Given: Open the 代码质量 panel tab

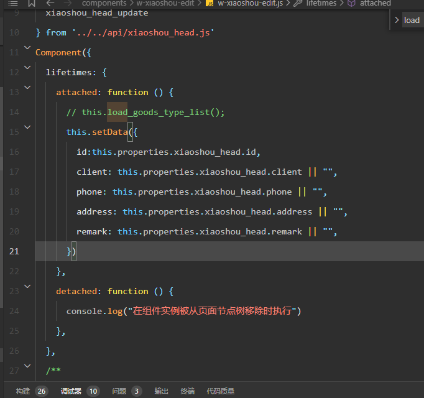Looking at the screenshot, I should click(x=221, y=391).
